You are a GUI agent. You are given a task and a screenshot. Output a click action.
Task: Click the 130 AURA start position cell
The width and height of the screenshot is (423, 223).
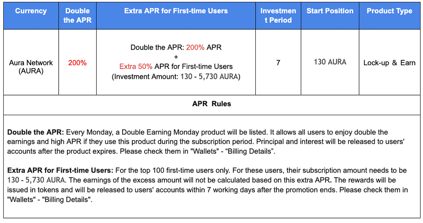[330, 62]
